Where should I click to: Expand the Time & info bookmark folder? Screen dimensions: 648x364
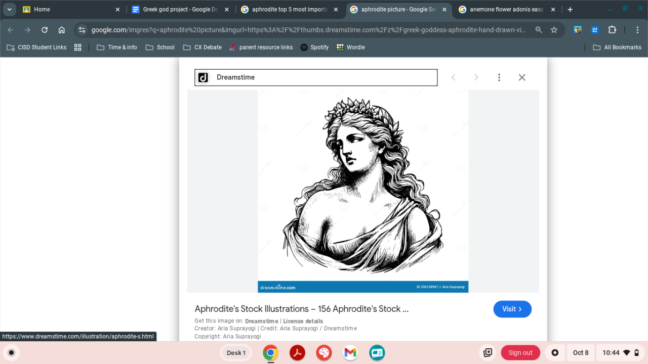(117, 47)
